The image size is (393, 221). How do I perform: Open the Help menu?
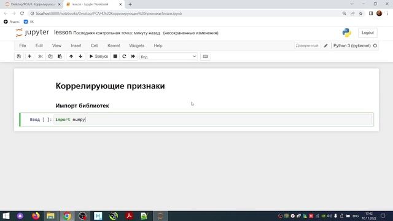158,45
